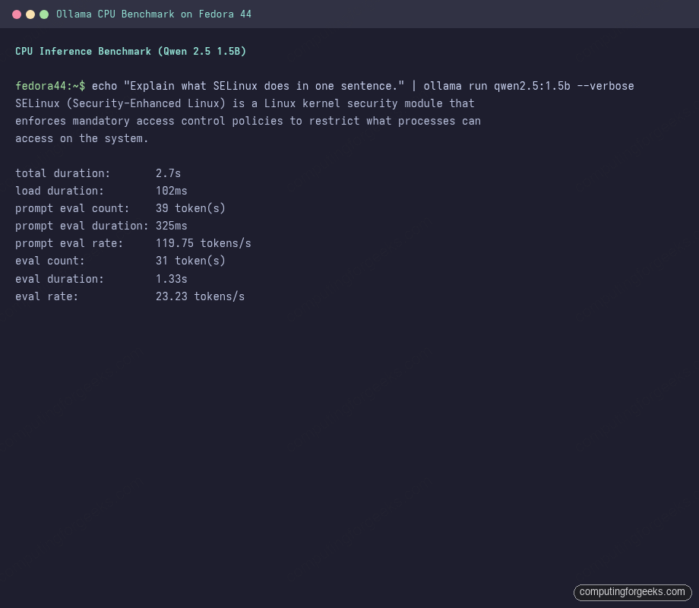Click the red close window dot

17,14
